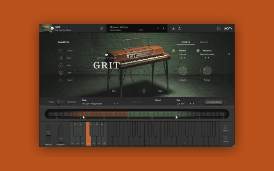Image resolution: width=274 pixels, height=171 pixels.
Task: Click the first save preset icon
Action: (x=173, y=28)
